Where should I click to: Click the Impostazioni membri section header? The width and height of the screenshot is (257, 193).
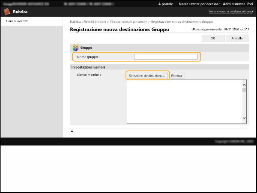point(88,67)
